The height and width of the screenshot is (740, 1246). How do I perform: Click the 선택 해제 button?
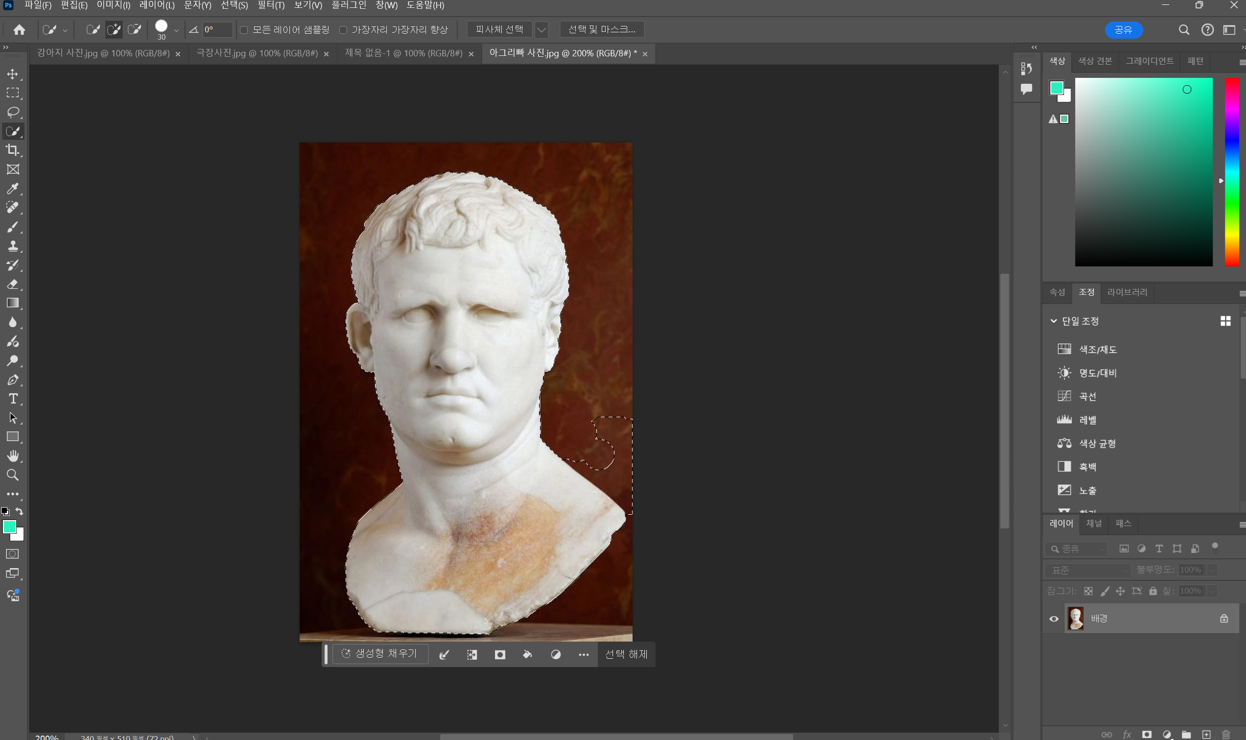[x=626, y=654]
